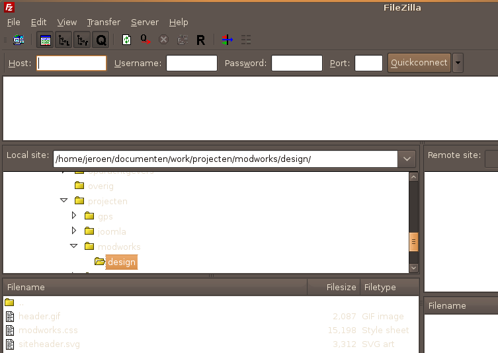Screen dimensions: 498x353
Task: Sort local files by Filename column
Action: coord(155,288)
